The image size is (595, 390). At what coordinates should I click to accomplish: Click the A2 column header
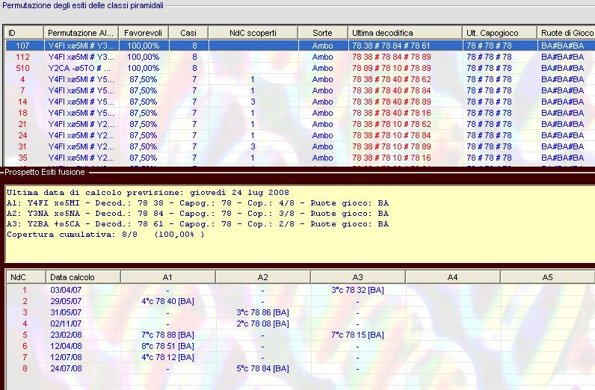click(x=263, y=277)
